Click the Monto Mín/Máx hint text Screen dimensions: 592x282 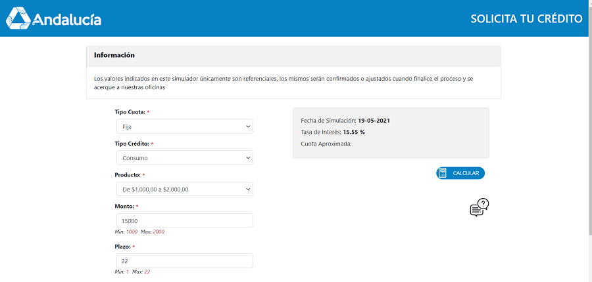(139, 232)
